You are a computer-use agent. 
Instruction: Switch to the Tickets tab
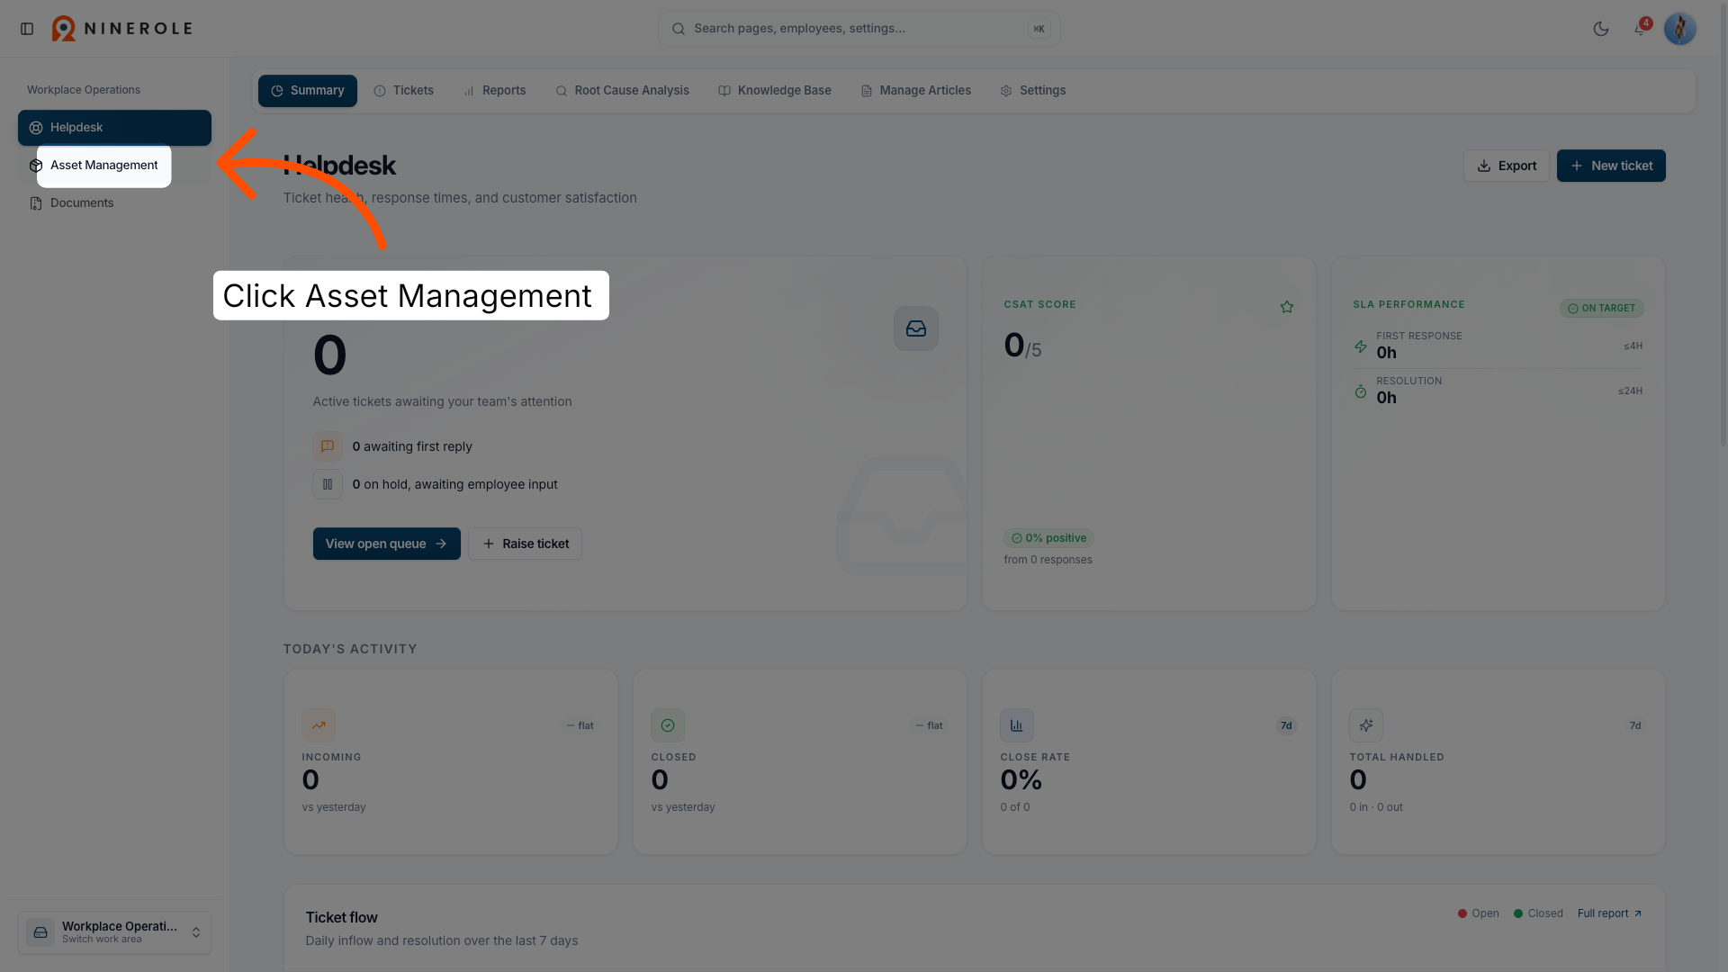click(404, 91)
